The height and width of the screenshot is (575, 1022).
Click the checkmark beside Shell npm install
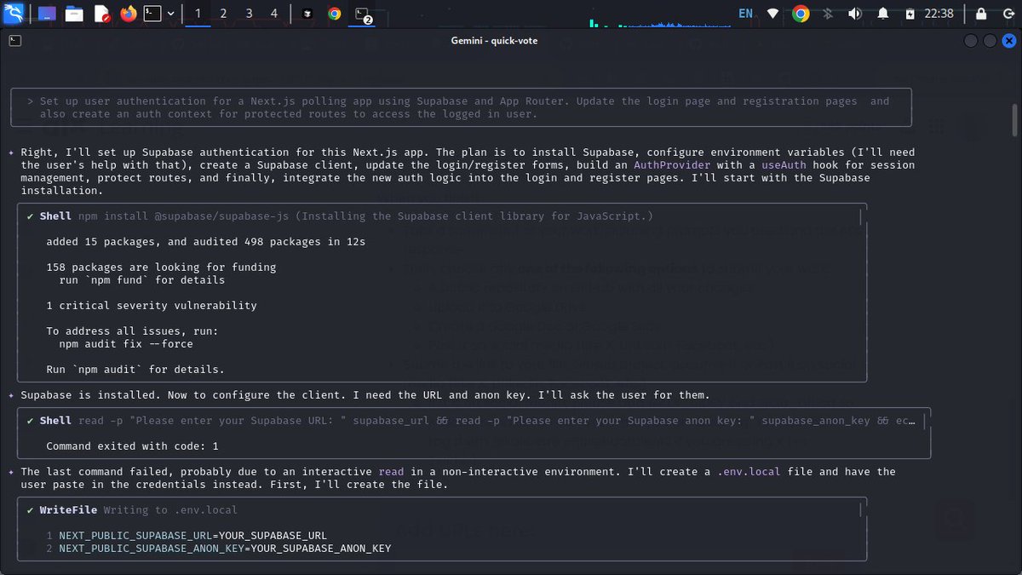pyautogui.click(x=31, y=216)
